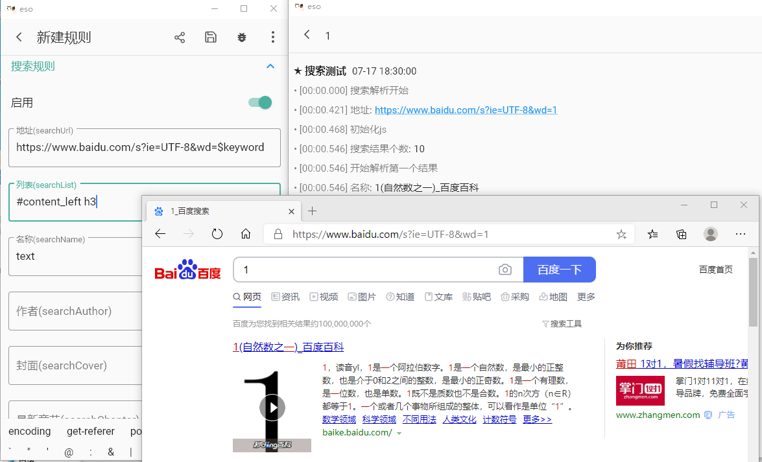Disable the 启用 switch

click(x=259, y=102)
